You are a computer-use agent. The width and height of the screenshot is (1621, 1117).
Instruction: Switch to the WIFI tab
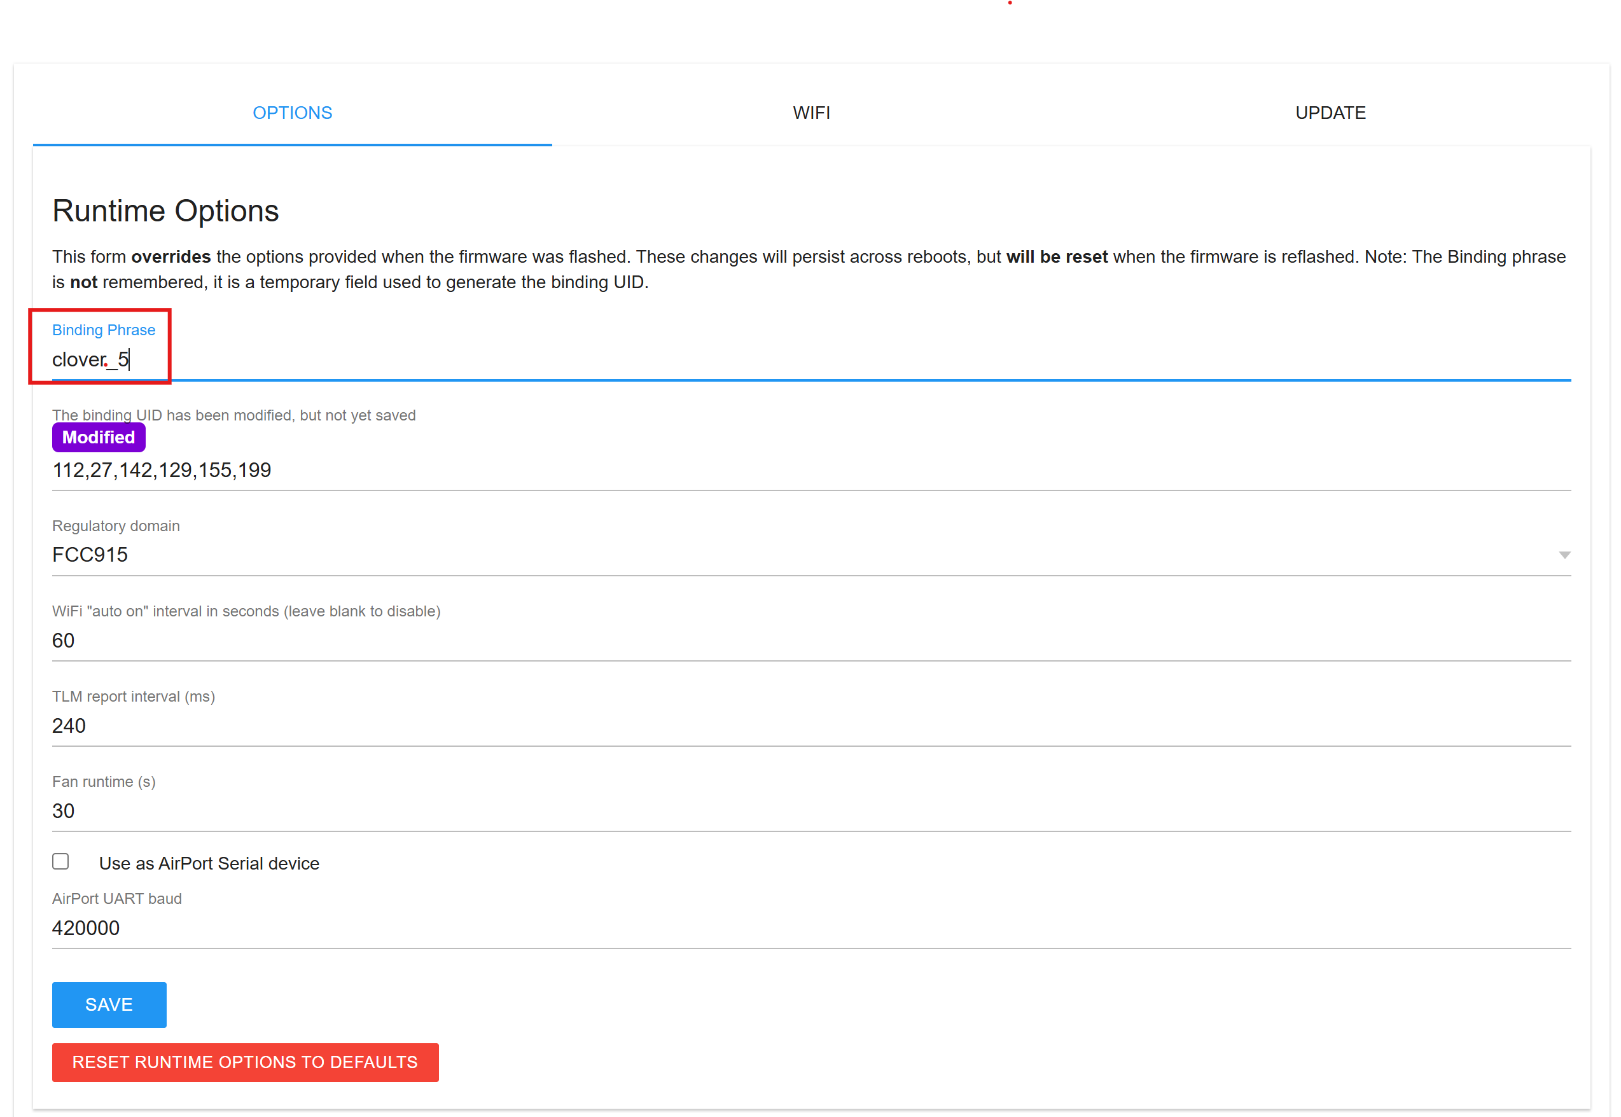tap(811, 113)
